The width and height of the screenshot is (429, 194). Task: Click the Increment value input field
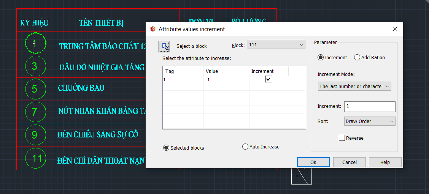tap(369, 106)
